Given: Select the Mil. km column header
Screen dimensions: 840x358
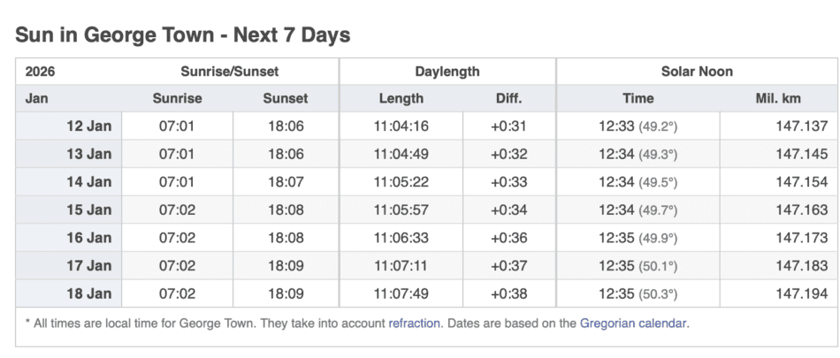Looking at the screenshot, I should (x=778, y=99).
